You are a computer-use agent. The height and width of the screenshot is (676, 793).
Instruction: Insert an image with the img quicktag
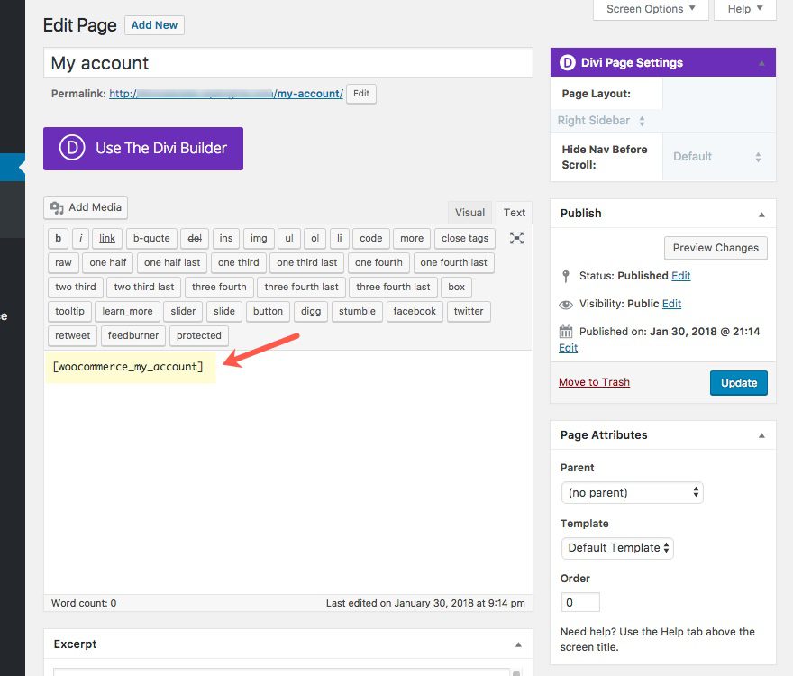pos(259,238)
